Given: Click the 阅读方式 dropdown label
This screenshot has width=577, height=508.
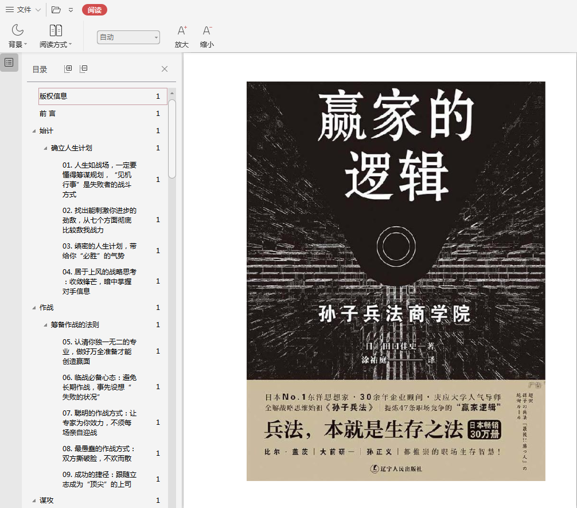Looking at the screenshot, I should tap(56, 45).
